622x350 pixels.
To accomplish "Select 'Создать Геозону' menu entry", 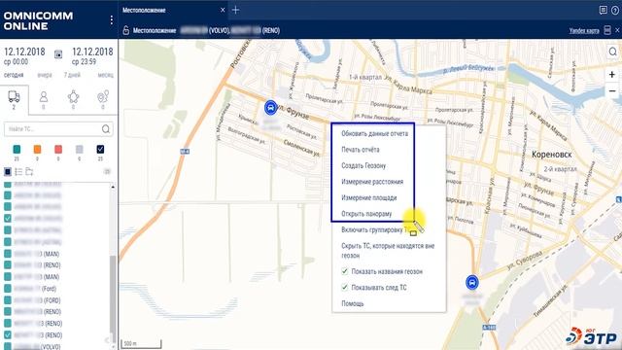I will point(363,165).
